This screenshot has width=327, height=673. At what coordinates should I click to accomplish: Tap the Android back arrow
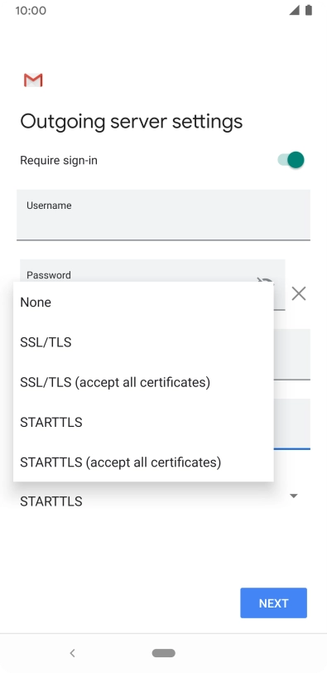pyautogui.click(x=72, y=653)
